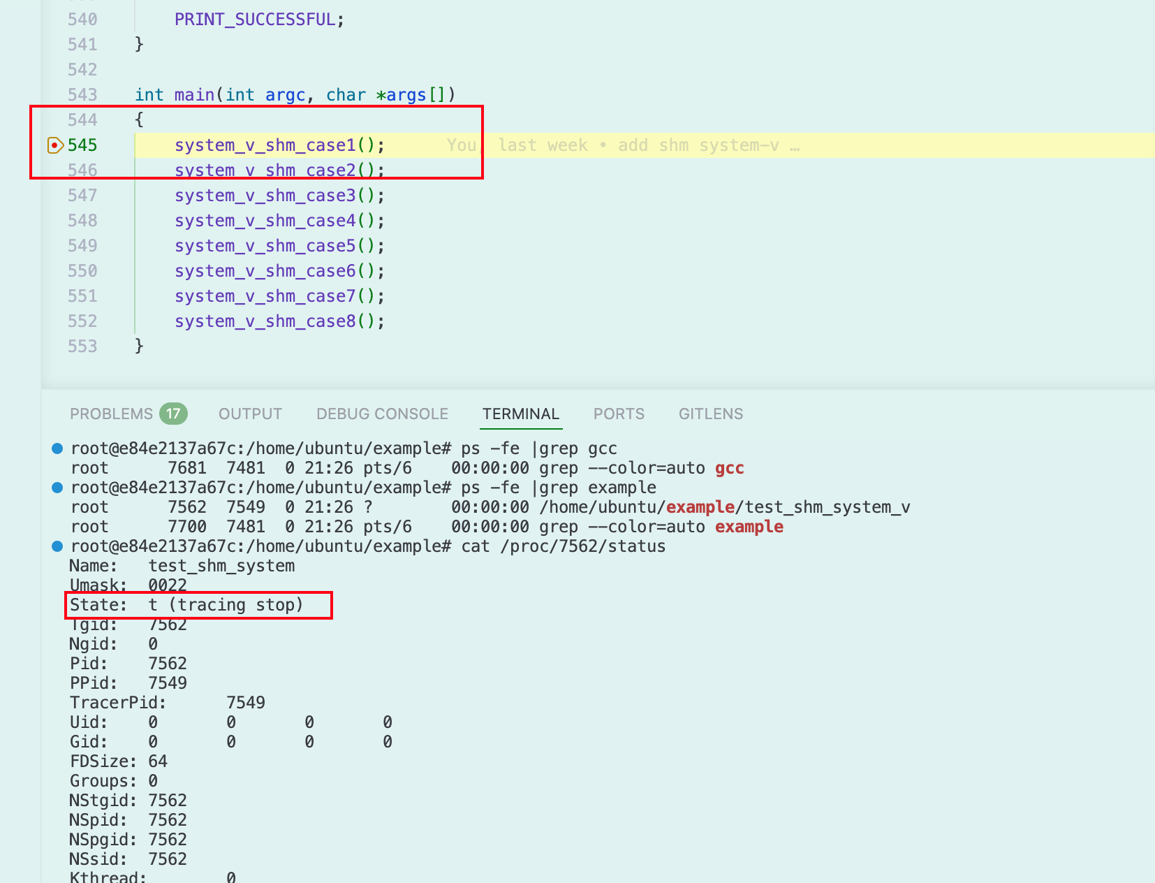The image size is (1155, 883).
Task: Click the system_v_shm_case3() call
Action: (x=279, y=196)
